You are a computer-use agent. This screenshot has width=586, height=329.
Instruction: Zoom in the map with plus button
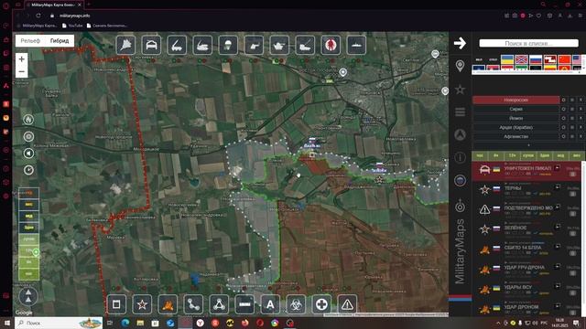pyautogui.click(x=22, y=58)
